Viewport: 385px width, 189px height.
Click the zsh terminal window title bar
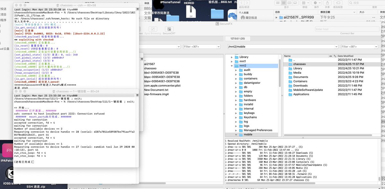pyautogui.click(x=76, y=5)
